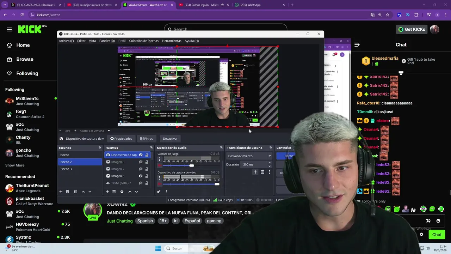Click the Propiedades button
This screenshot has width=451, height=254.
point(121,139)
